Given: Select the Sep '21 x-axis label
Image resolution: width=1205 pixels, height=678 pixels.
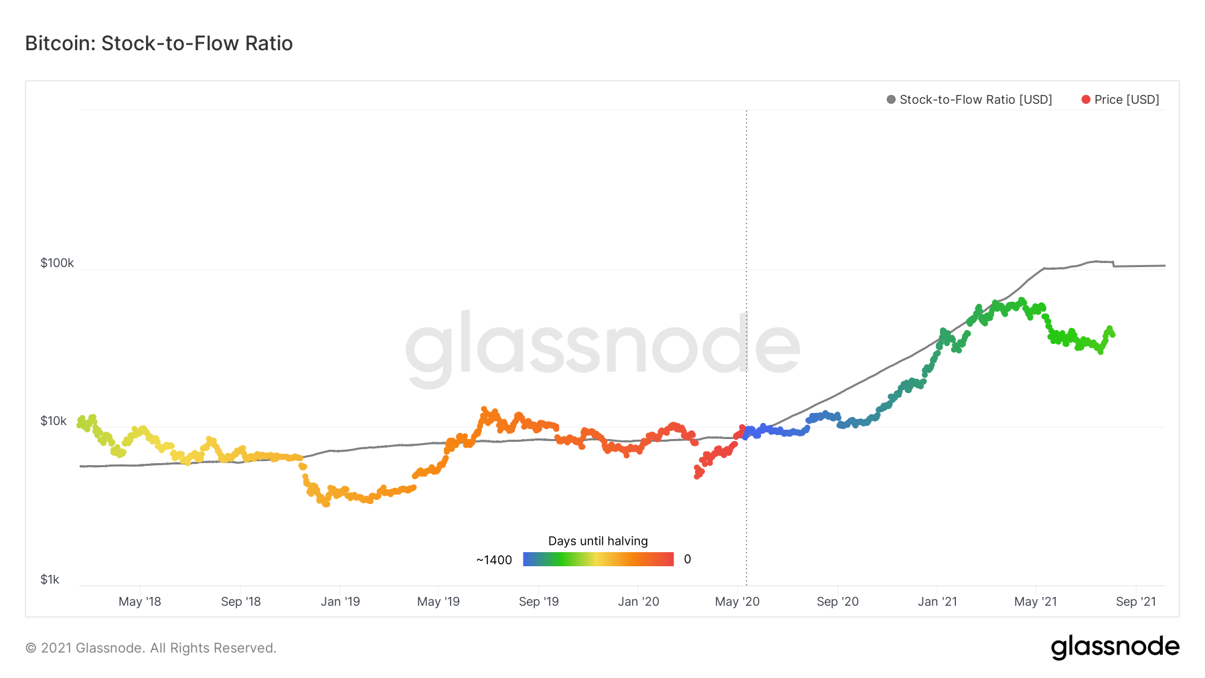Looking at the screenshot, I should [1136, 602].
